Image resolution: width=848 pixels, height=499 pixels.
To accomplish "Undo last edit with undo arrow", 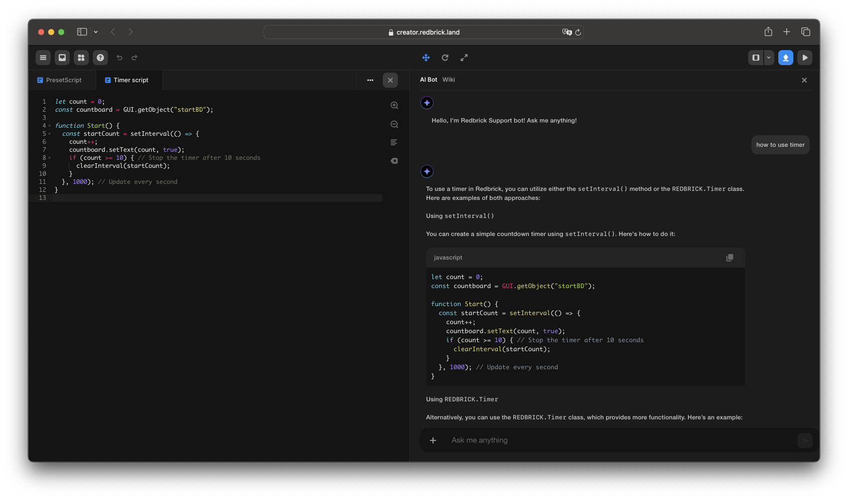I will coord(119,58).
